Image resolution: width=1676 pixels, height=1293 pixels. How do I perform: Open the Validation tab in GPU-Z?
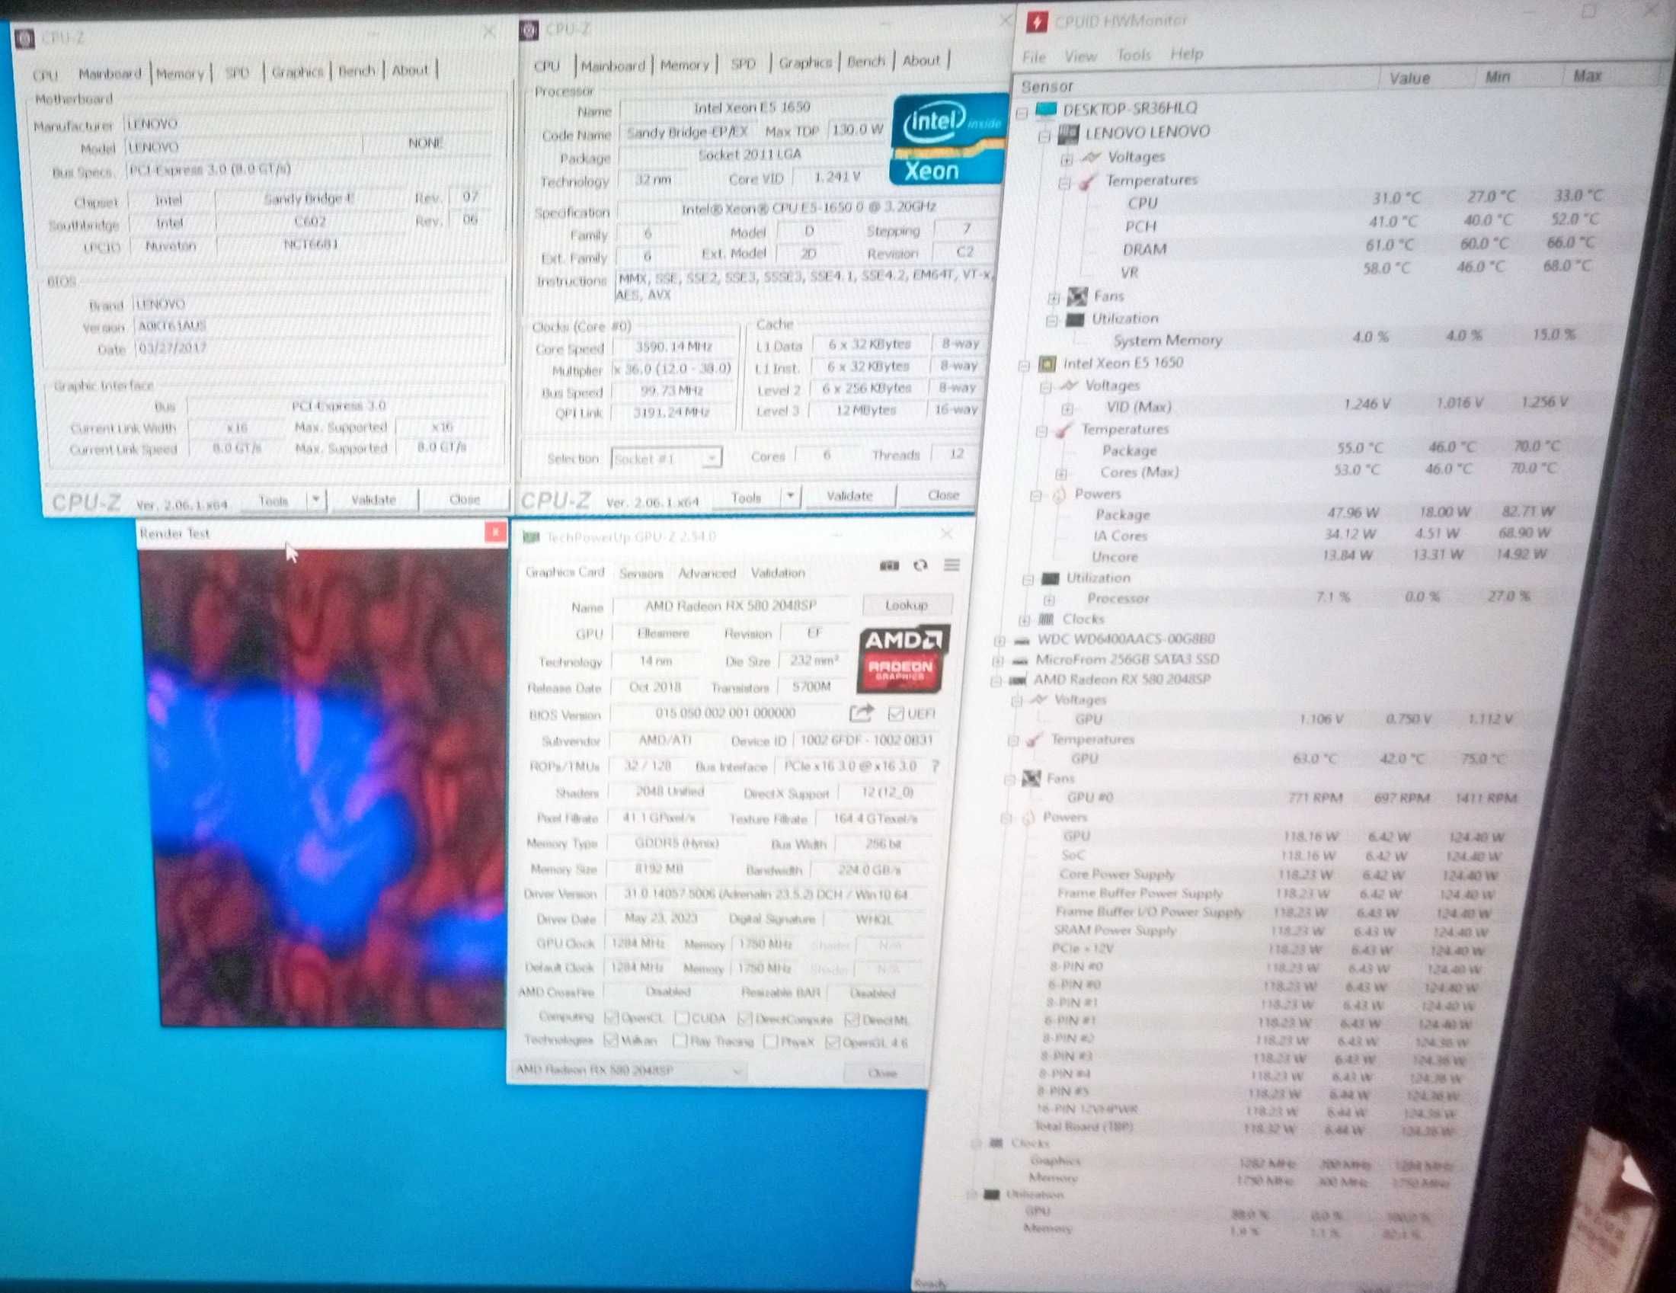coord(777,572)
